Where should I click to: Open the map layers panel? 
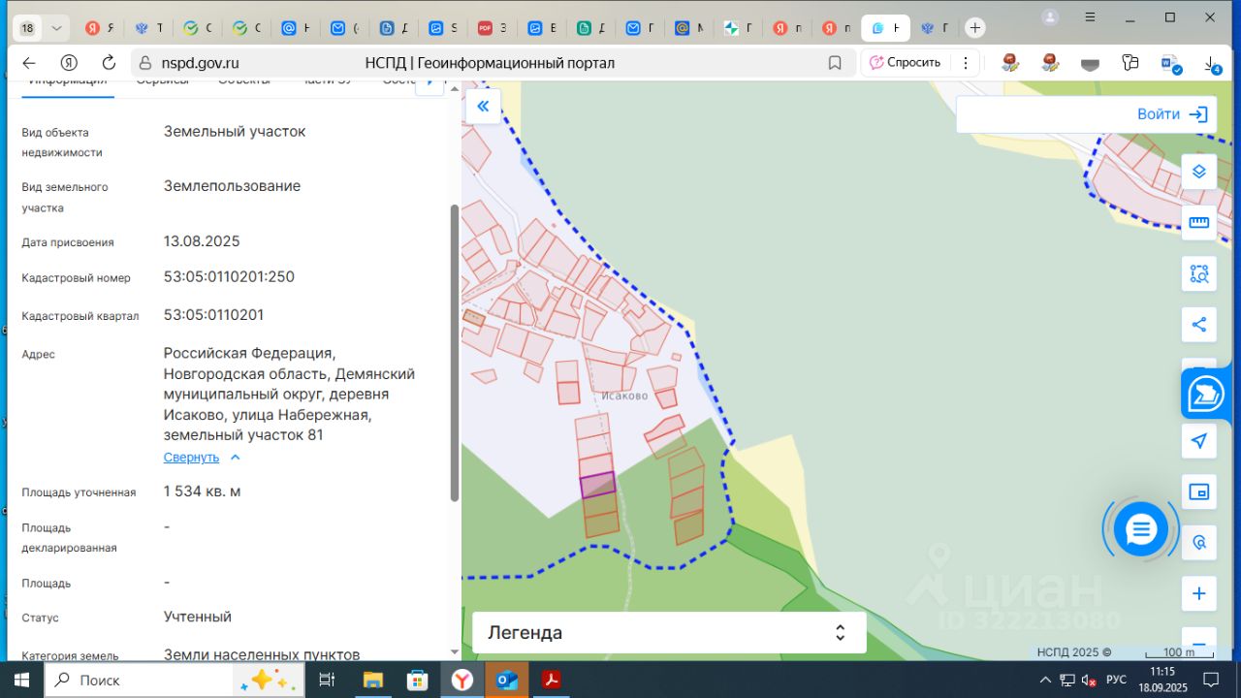(x=1198, y=172)
